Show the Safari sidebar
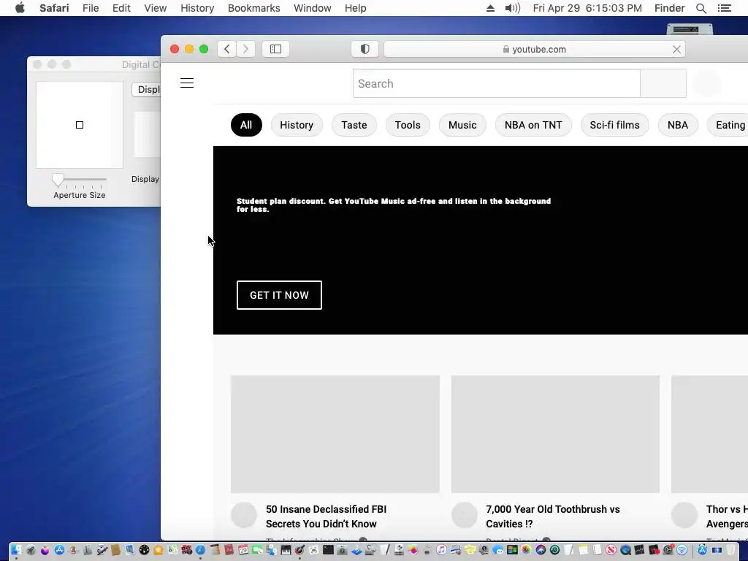This screenshot has height=561, width=748. click(x=275, y=49)
